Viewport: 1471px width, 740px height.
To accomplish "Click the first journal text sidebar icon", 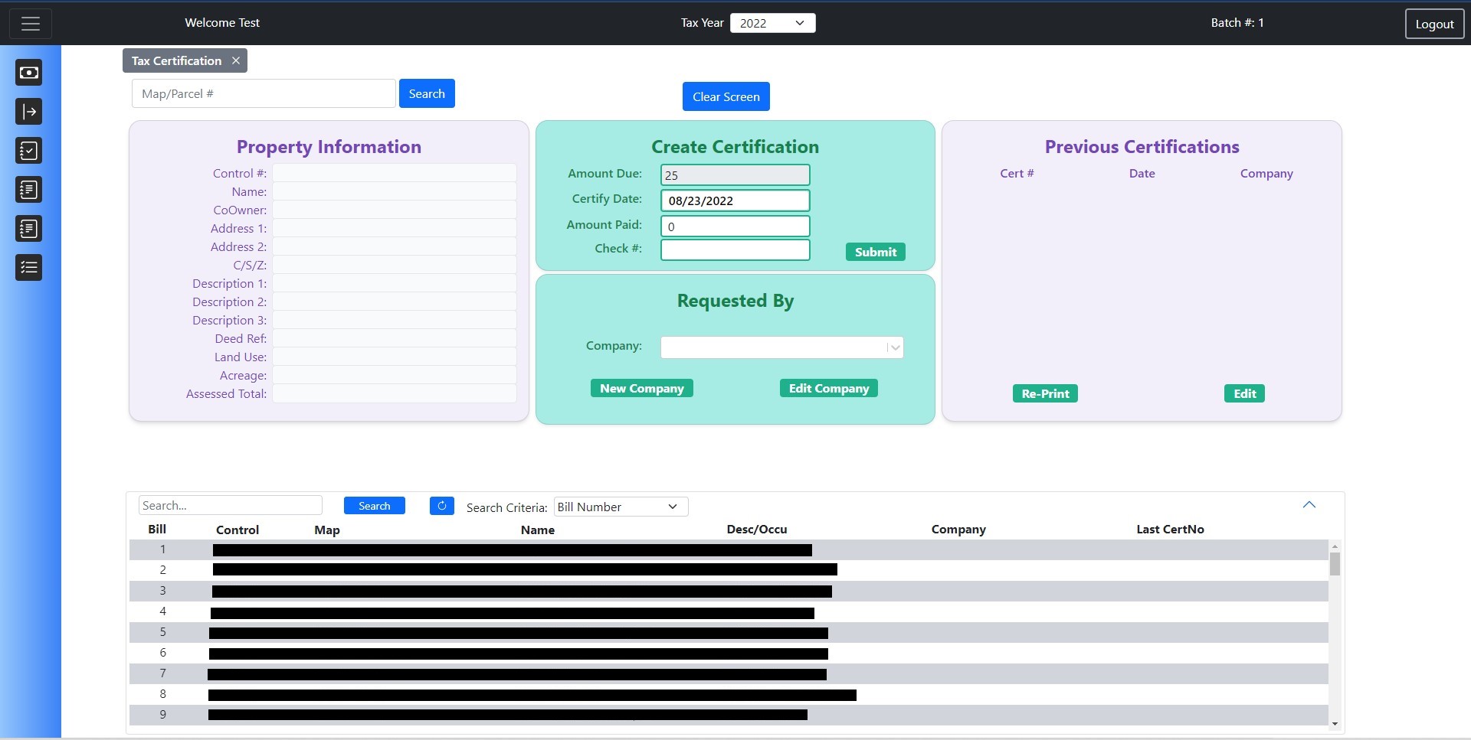I will (29, 190).
